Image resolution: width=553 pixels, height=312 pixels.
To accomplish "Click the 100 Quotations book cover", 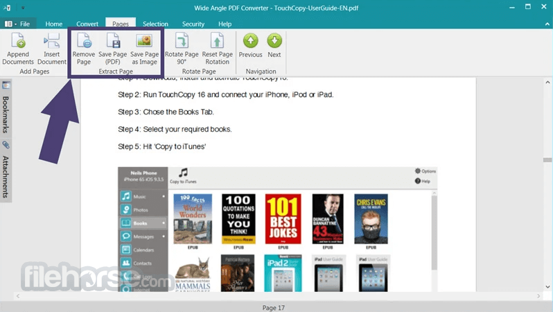I will (x=238, y=219).
